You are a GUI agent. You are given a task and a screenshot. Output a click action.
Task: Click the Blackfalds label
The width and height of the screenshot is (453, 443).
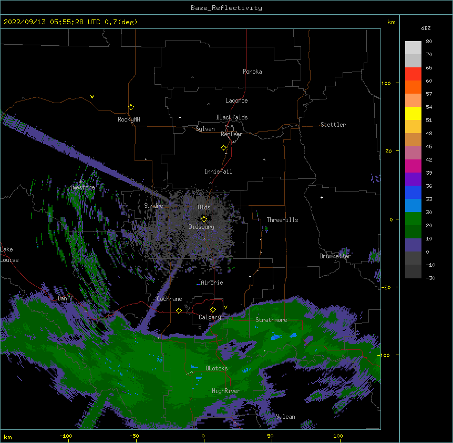(232, 117)
